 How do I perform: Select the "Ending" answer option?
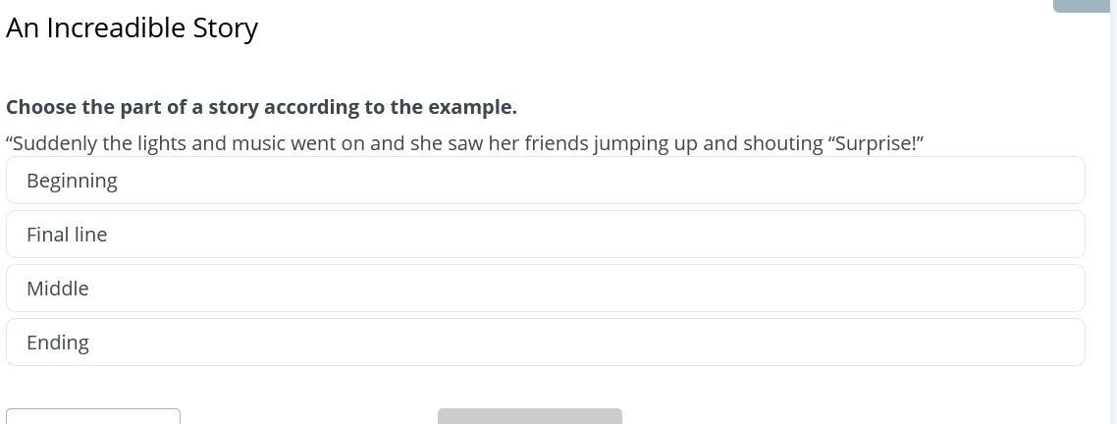[545, 343]
